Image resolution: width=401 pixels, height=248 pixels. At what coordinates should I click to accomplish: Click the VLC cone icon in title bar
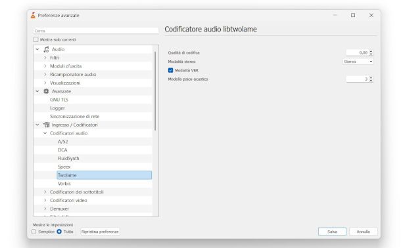coord(33,15)
